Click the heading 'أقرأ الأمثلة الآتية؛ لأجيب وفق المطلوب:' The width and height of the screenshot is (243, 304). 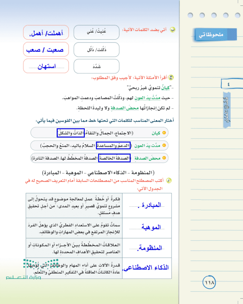pyautogui.click(x=129, y=78)
